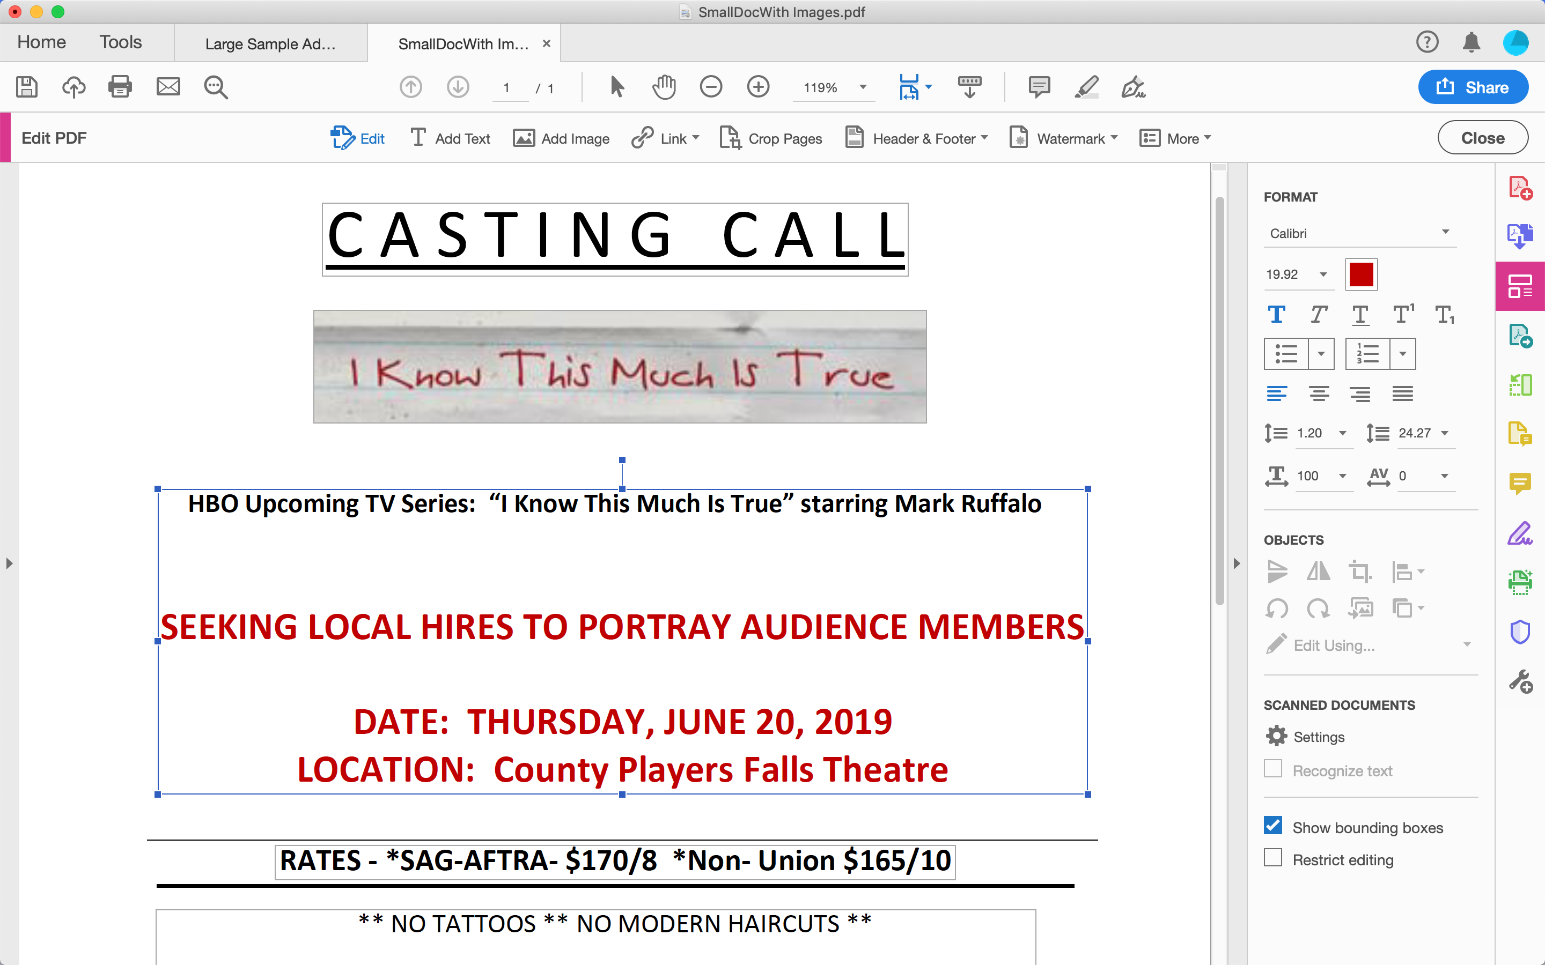Toggle Bold text formatting
The image size is (1545, 965).
point(1277,315)
